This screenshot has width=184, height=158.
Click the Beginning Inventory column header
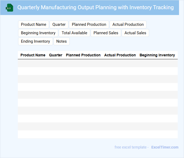(157, 55)
